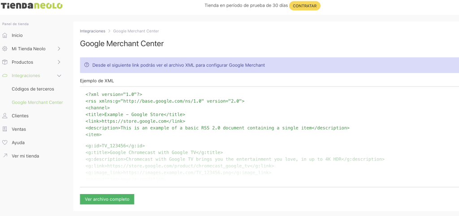Click the g:title Chromecast code line
Viewport: 459px width, 216px height.
(154, 152)
